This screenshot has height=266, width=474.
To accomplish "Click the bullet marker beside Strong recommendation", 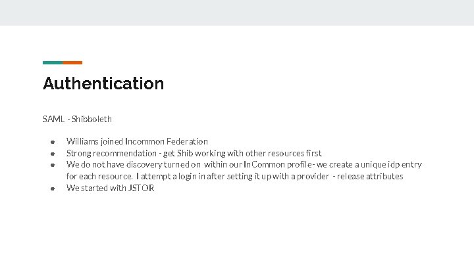I will click(x=50, y=153).
